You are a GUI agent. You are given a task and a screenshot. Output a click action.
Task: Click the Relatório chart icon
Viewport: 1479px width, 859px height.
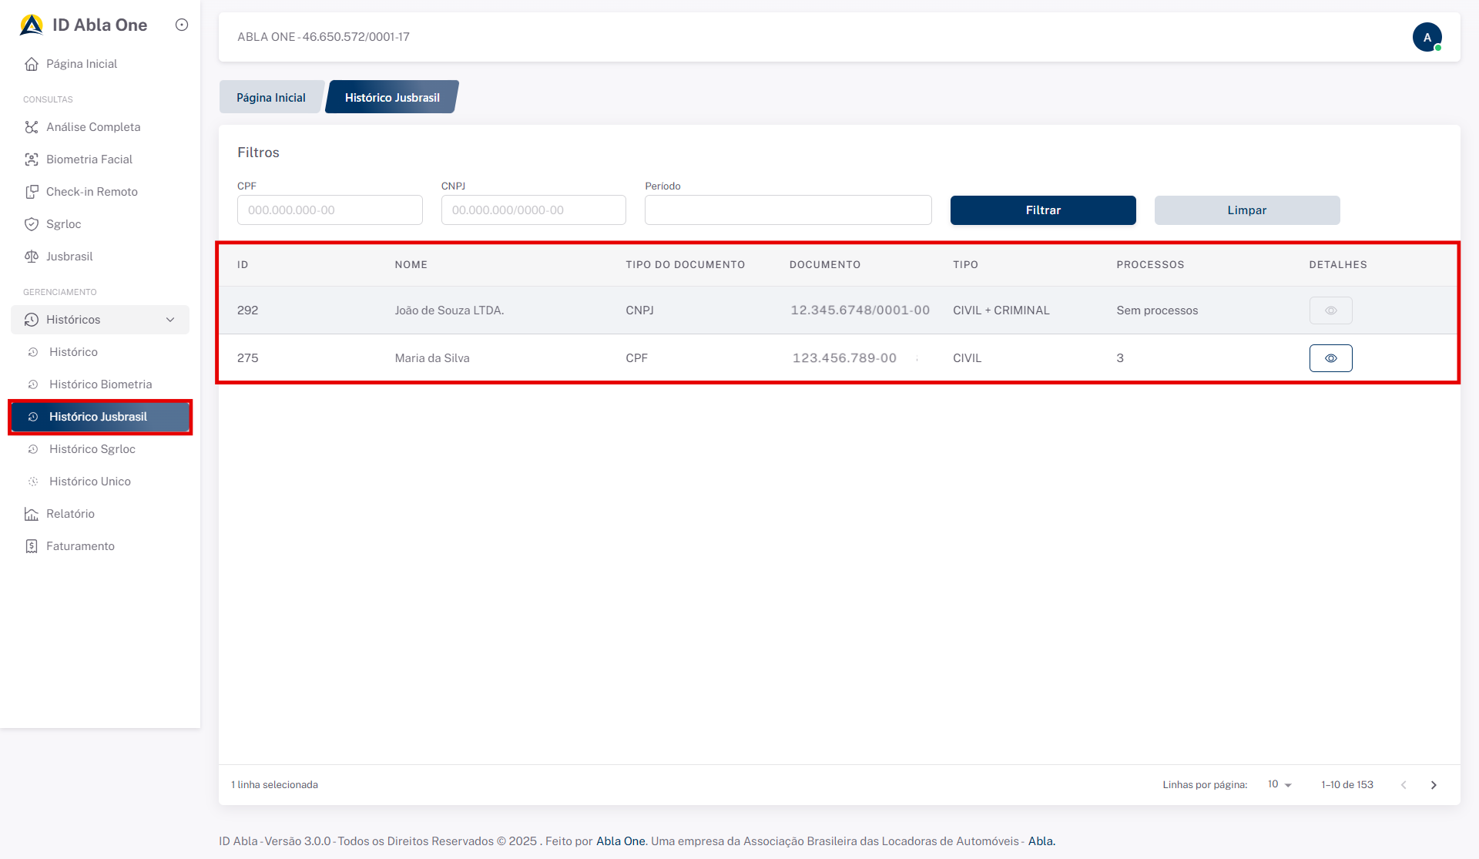point(31,514)
